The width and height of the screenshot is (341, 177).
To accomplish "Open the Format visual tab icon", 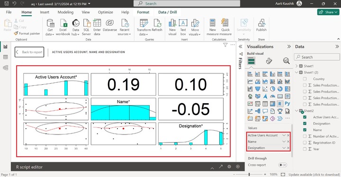I will click(x=269, y=61).
